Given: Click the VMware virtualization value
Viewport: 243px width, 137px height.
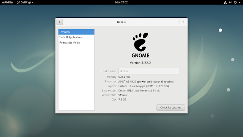Looking at the screenshot, I should [123, 95].
